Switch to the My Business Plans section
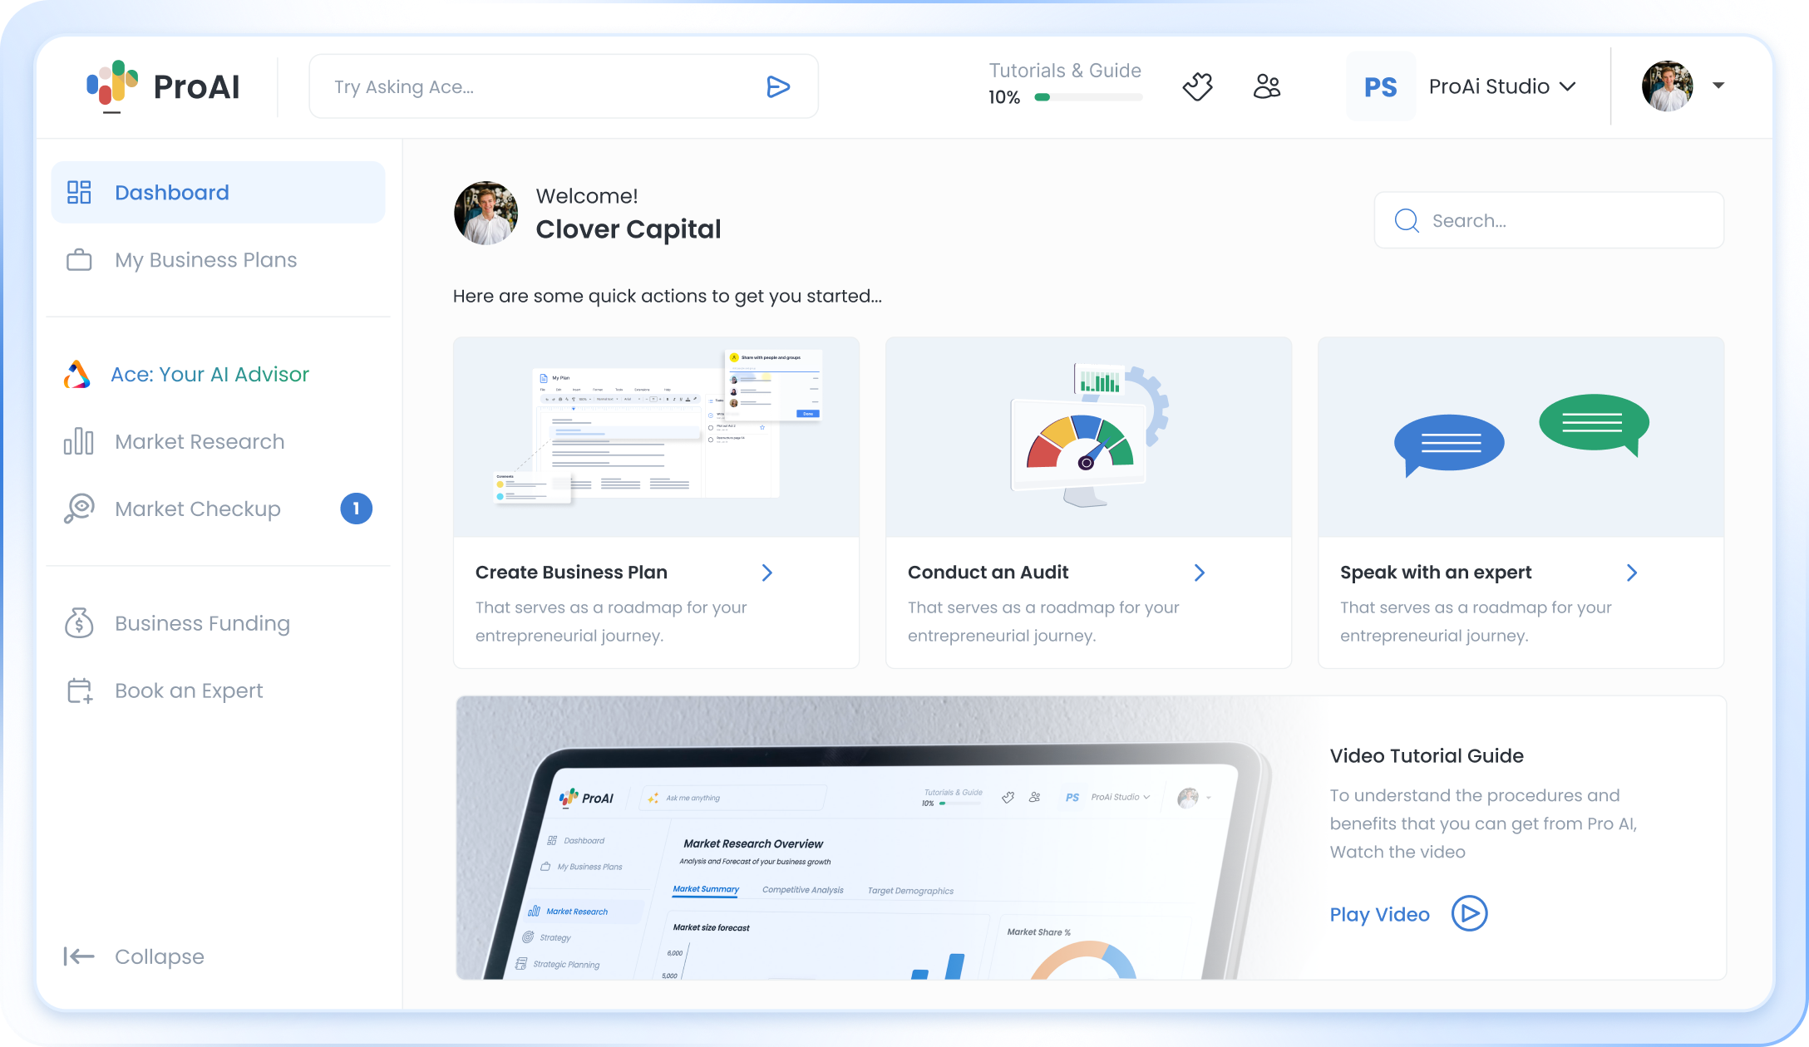This screenshot has width=1809, height=1047. [205, 259]
